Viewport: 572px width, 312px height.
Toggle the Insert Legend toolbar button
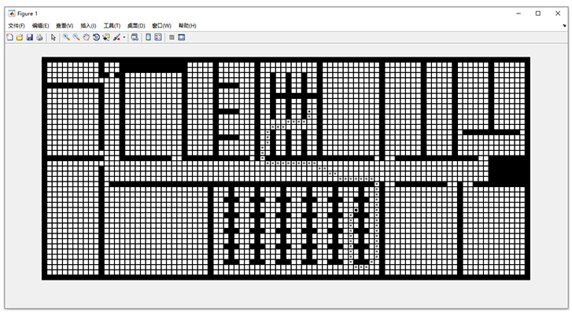click(x=158, y=37)
